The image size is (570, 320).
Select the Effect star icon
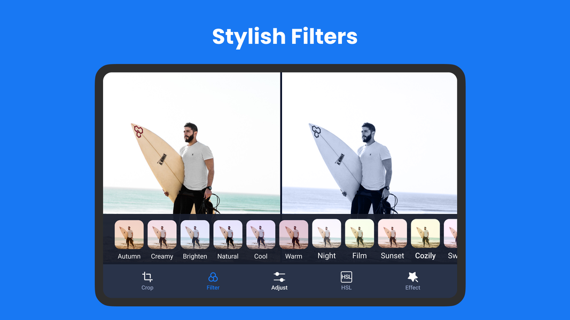pyautogui.click(x=412, y=277)
